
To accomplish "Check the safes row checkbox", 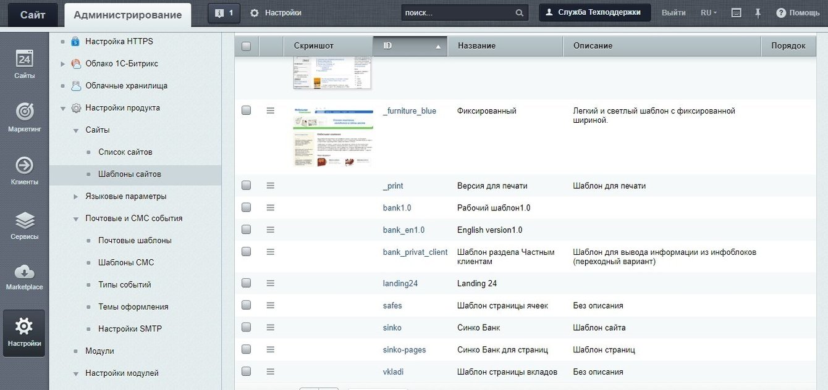I will pyautogui.click(x=246, y=305).
